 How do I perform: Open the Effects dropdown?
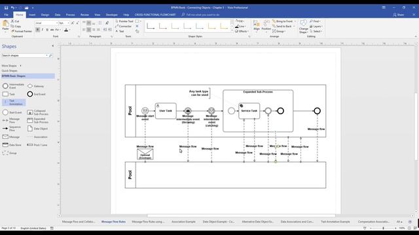[242, 31]
